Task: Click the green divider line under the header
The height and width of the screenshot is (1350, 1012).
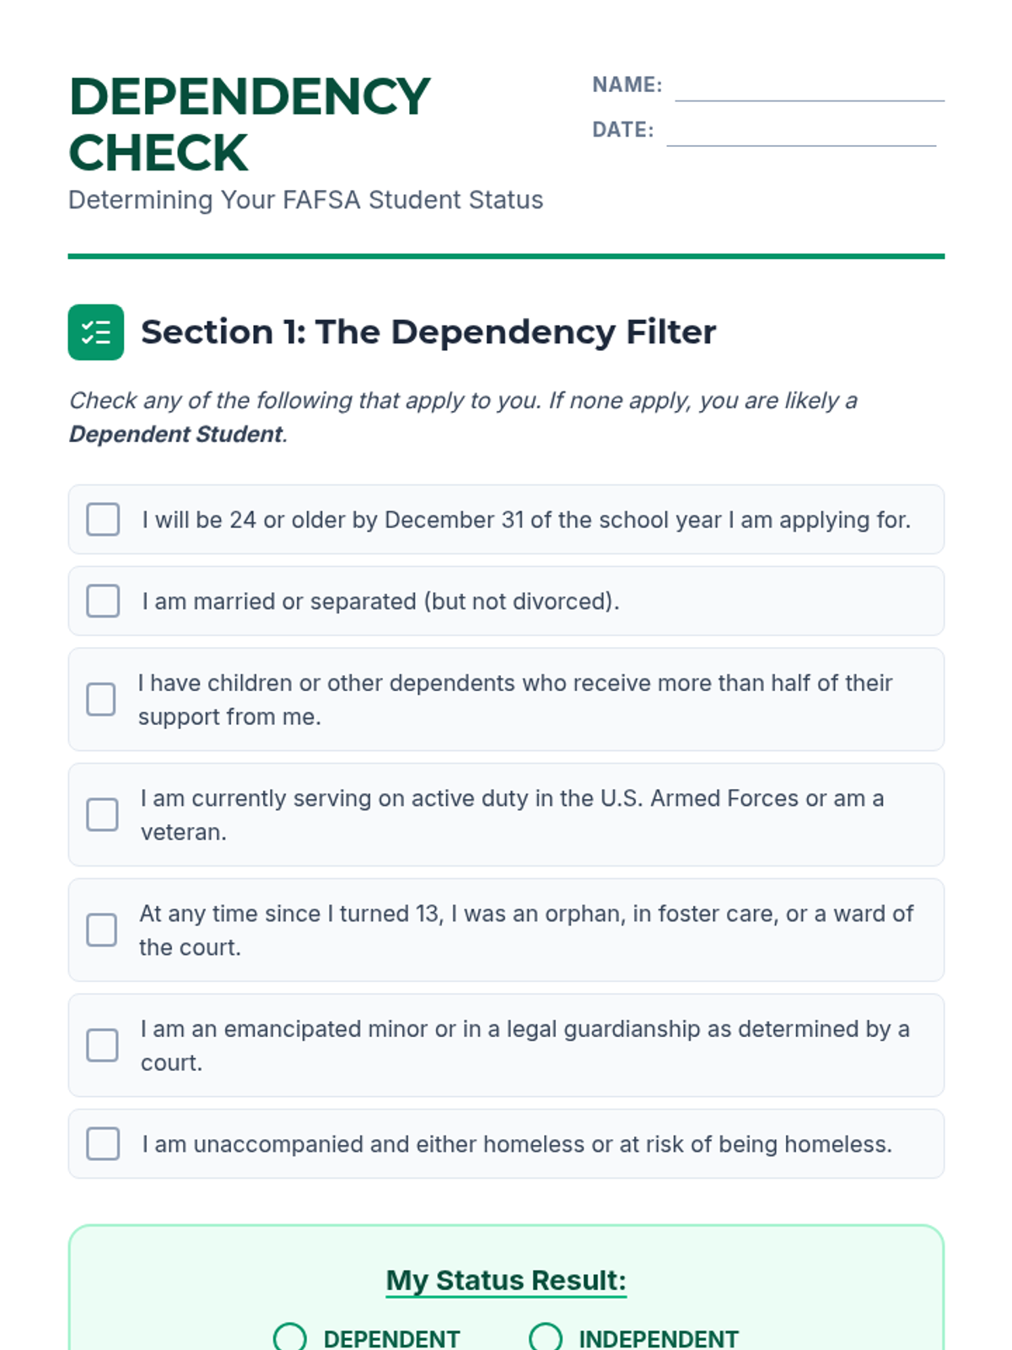Action: coord(506,256)
